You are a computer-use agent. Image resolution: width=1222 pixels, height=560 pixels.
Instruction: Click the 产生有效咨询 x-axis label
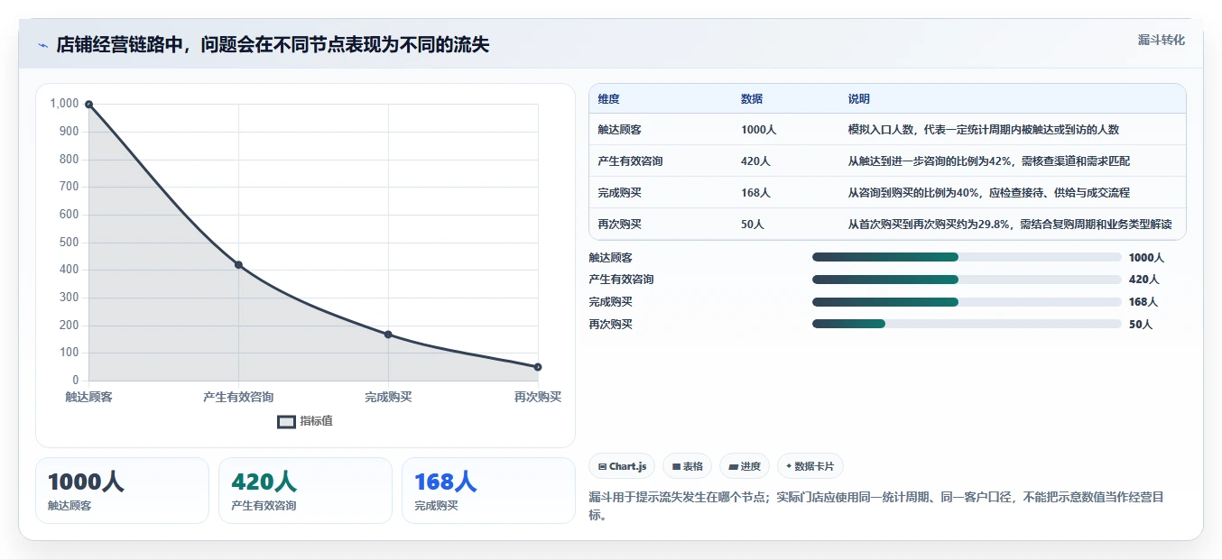point(238,397)
